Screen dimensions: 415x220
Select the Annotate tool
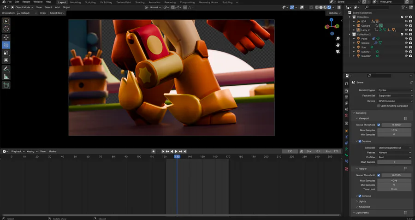pyautogui.click(x=6, y=69)
